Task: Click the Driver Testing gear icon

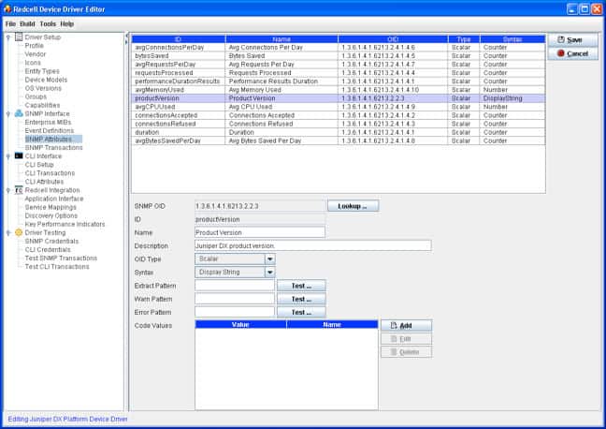Action: 19,232
